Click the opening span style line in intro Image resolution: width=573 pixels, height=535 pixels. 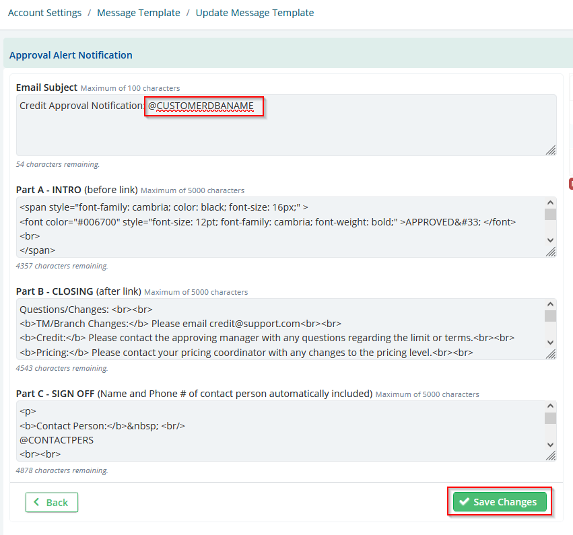pyautogui.click(x=164, y=207)
